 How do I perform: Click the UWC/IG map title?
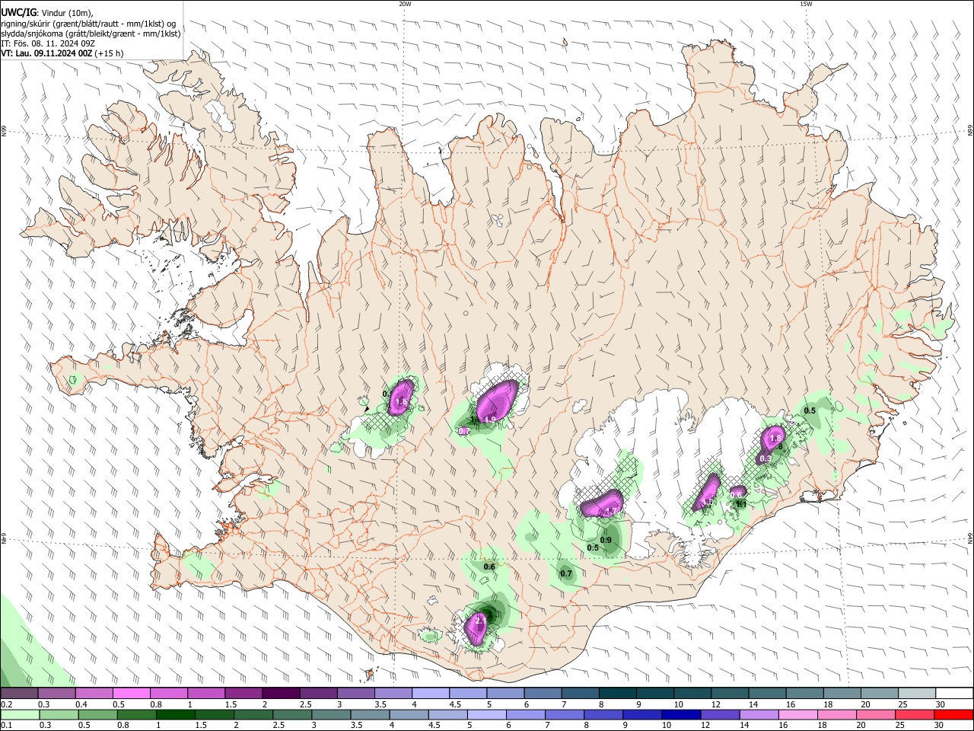tap(19, 12)
